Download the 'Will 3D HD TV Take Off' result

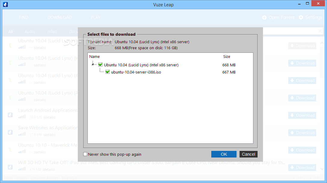click(302, 168)
